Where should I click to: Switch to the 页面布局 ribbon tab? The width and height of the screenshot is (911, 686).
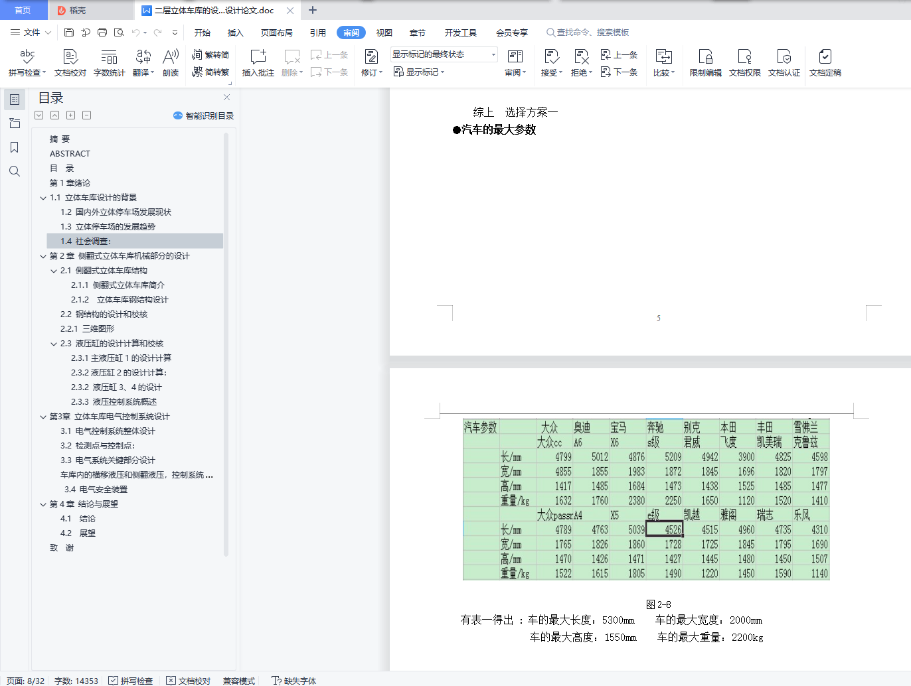277,33
